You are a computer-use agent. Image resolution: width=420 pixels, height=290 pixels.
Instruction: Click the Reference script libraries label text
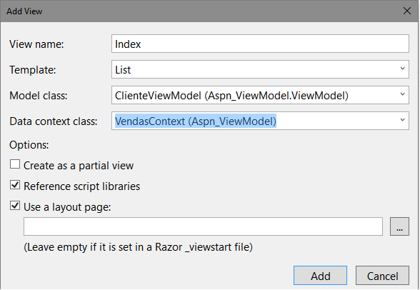pyautogui.click(x=81, y=186)
